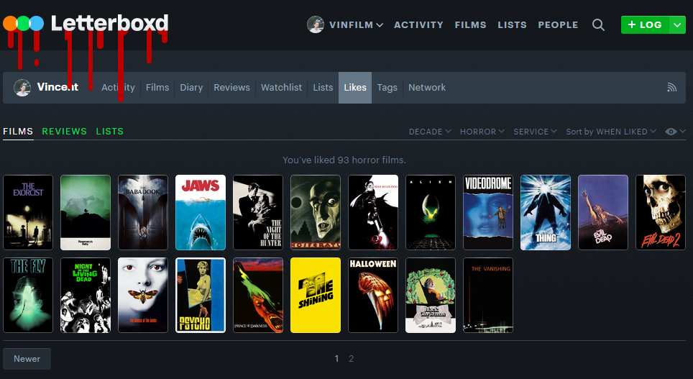Open the Videodrome poster
Viewport: 693px width, 379px height.
(x=488, y=212)
